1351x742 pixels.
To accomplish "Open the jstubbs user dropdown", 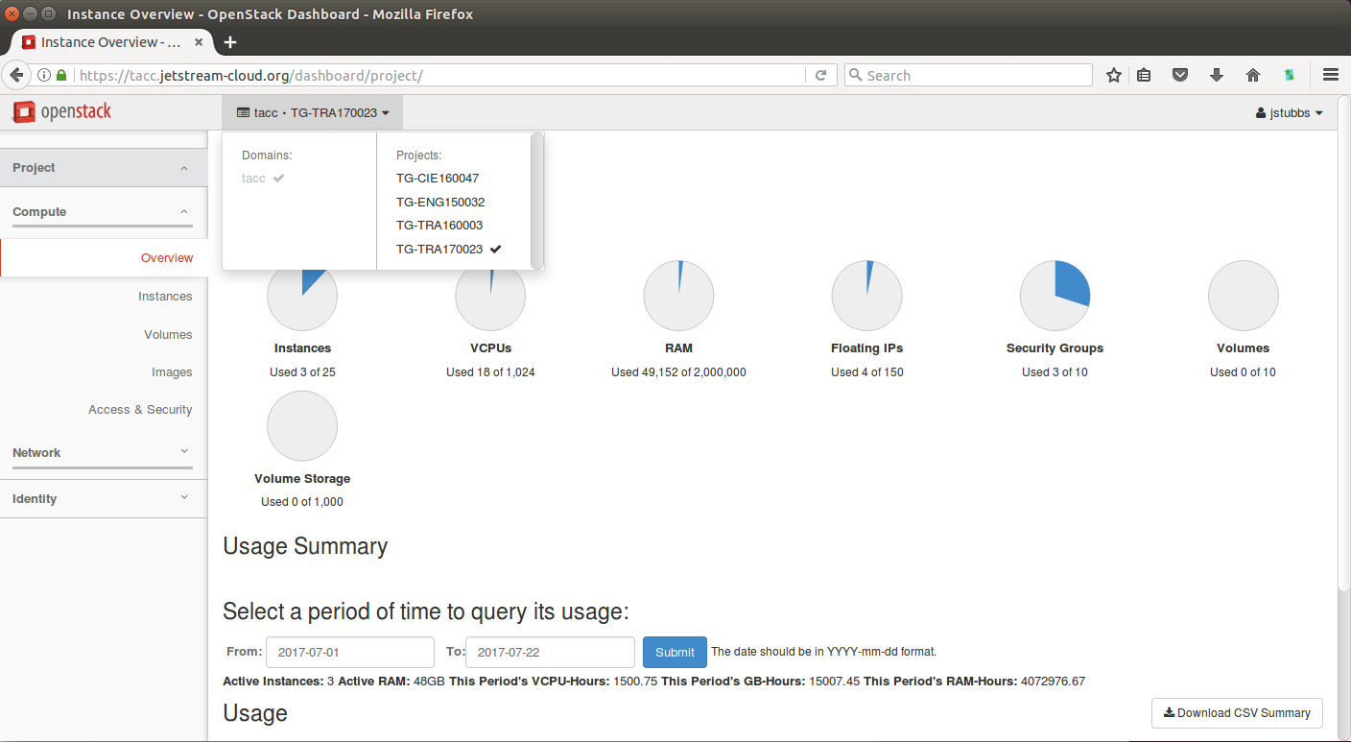I will tap(1290, 113).
